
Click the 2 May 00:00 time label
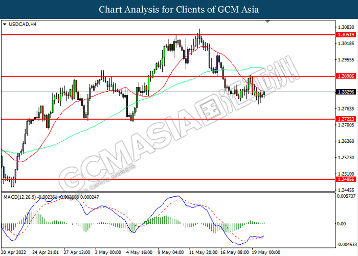(108, 252)
